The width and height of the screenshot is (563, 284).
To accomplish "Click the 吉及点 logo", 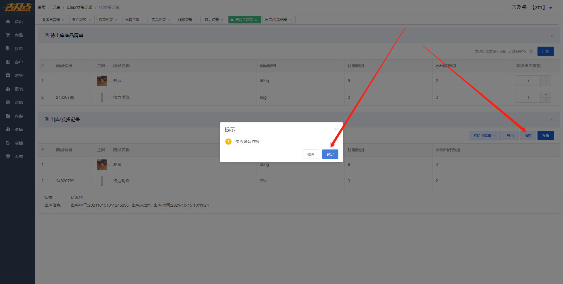I will click(18, 7).
